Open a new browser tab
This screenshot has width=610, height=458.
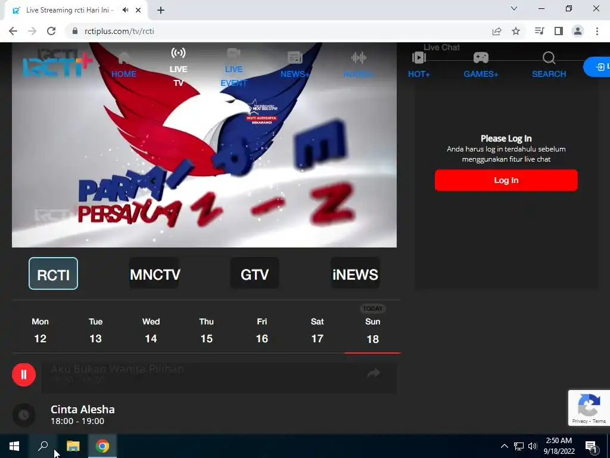[161, 10]
